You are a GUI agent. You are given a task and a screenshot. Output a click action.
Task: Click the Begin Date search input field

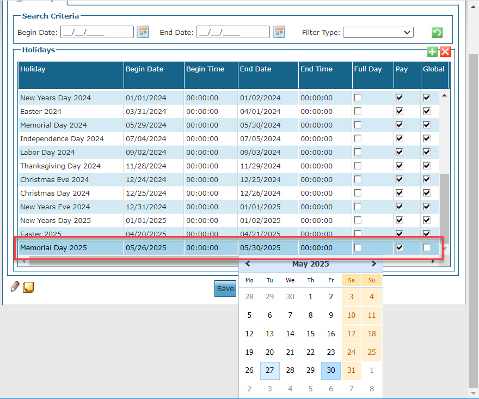click(97, 32)
